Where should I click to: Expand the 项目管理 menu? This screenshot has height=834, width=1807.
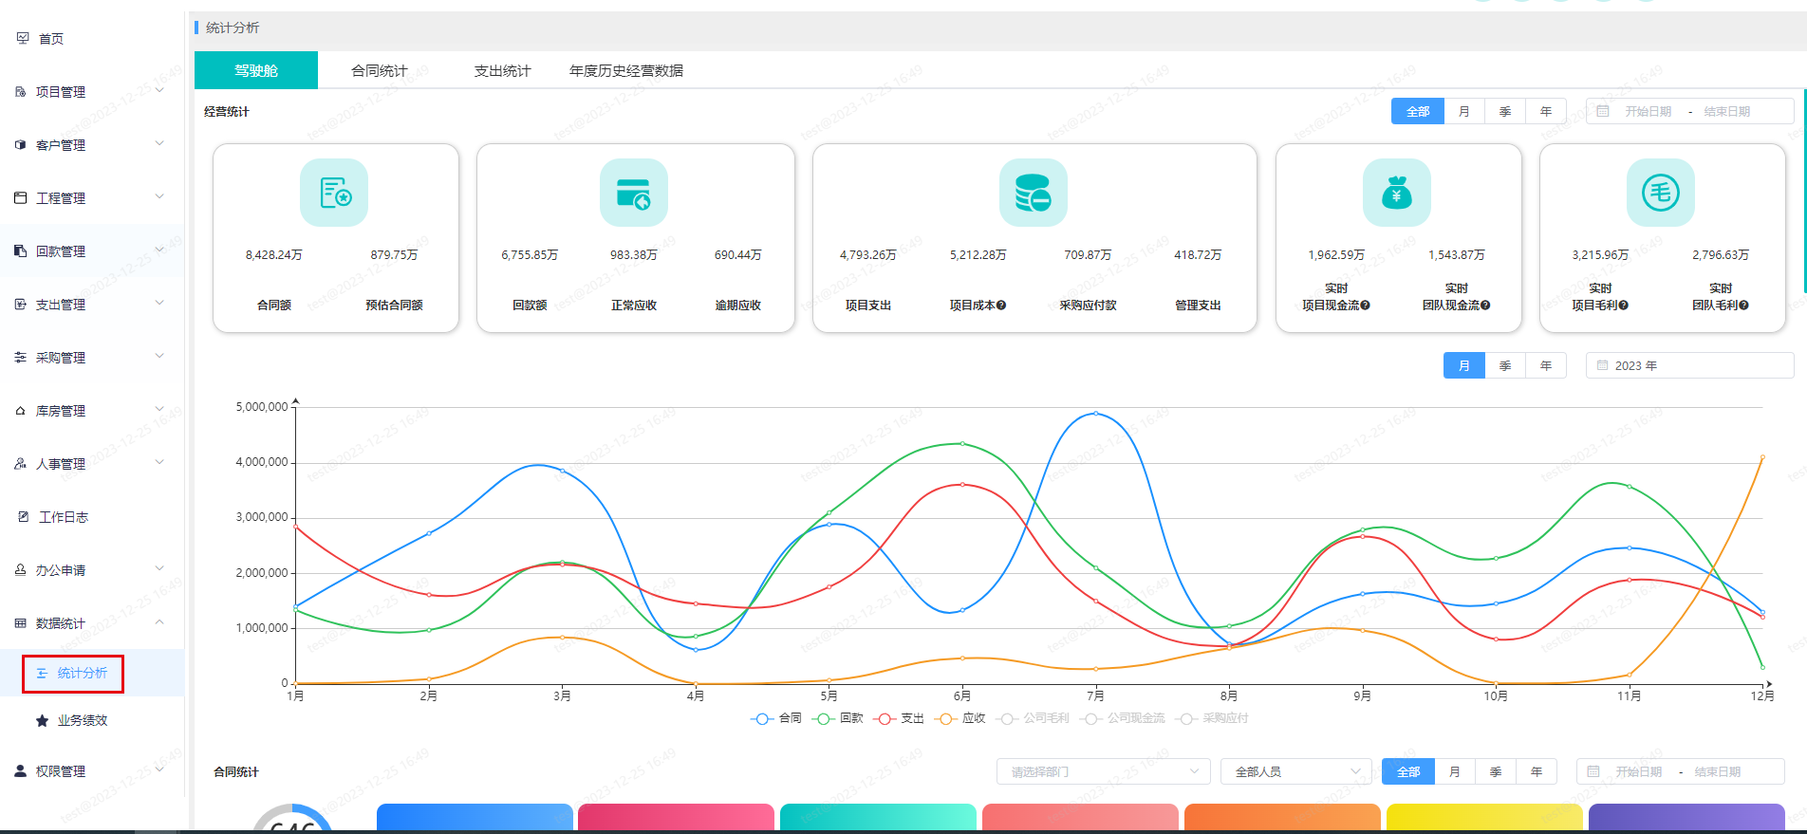coord(159,91)
